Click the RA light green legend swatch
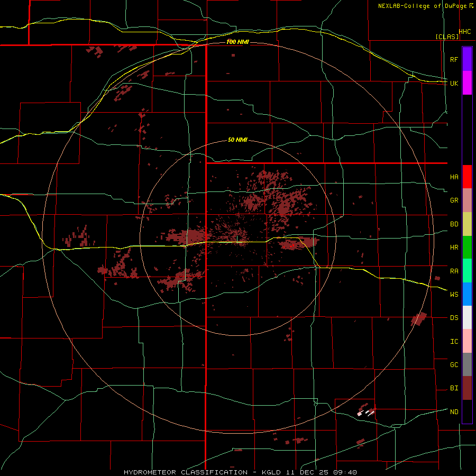Viewport: 476px width, 476px height. point(467,271)
